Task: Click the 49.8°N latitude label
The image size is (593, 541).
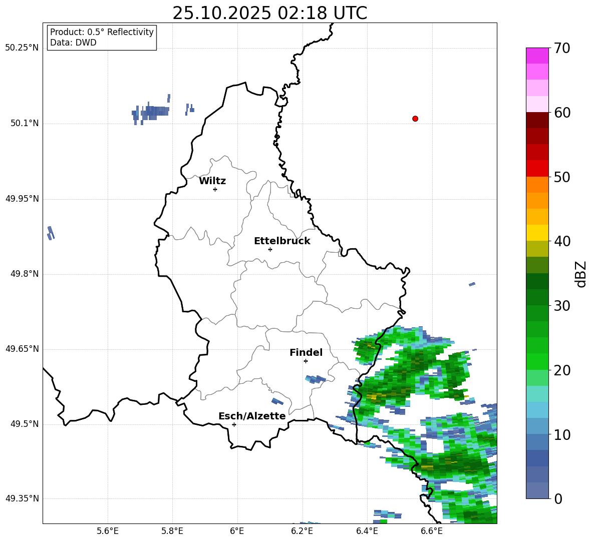Action: tap(25, 274)
